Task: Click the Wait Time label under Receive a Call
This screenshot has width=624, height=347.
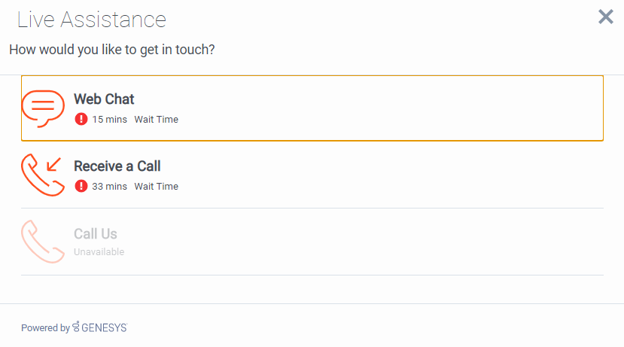Action: (x=157, y=186)
